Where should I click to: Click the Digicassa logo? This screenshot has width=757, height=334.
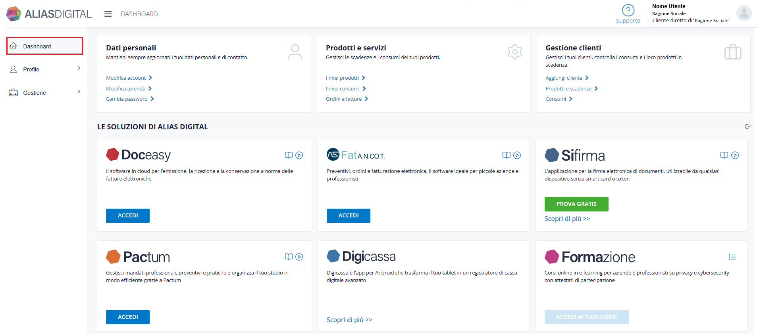point(361,256)
